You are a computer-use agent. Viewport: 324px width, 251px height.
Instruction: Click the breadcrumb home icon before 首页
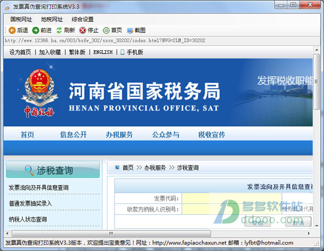point(117,167)
